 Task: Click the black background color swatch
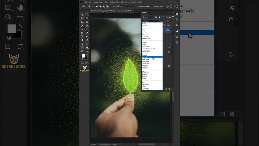(x=86, y=58)
